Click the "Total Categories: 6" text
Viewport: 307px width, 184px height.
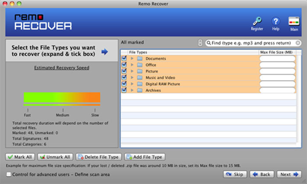click(x=29, y=144)
